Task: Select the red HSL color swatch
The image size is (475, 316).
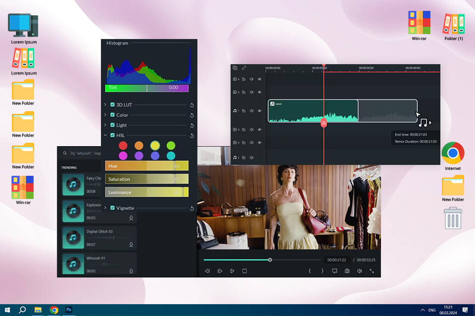Action: click(123, 146)
